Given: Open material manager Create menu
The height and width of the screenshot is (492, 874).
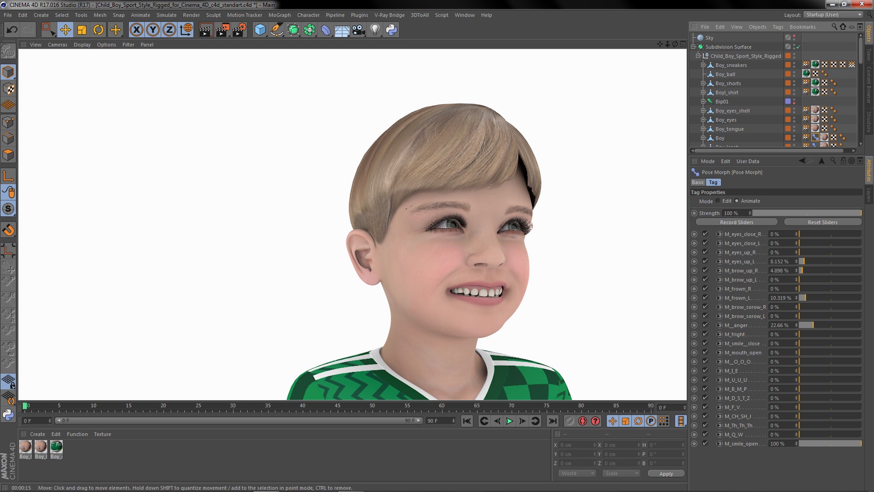Looking at the screenshot, I should pyautogui.click(x=37, y=434).
